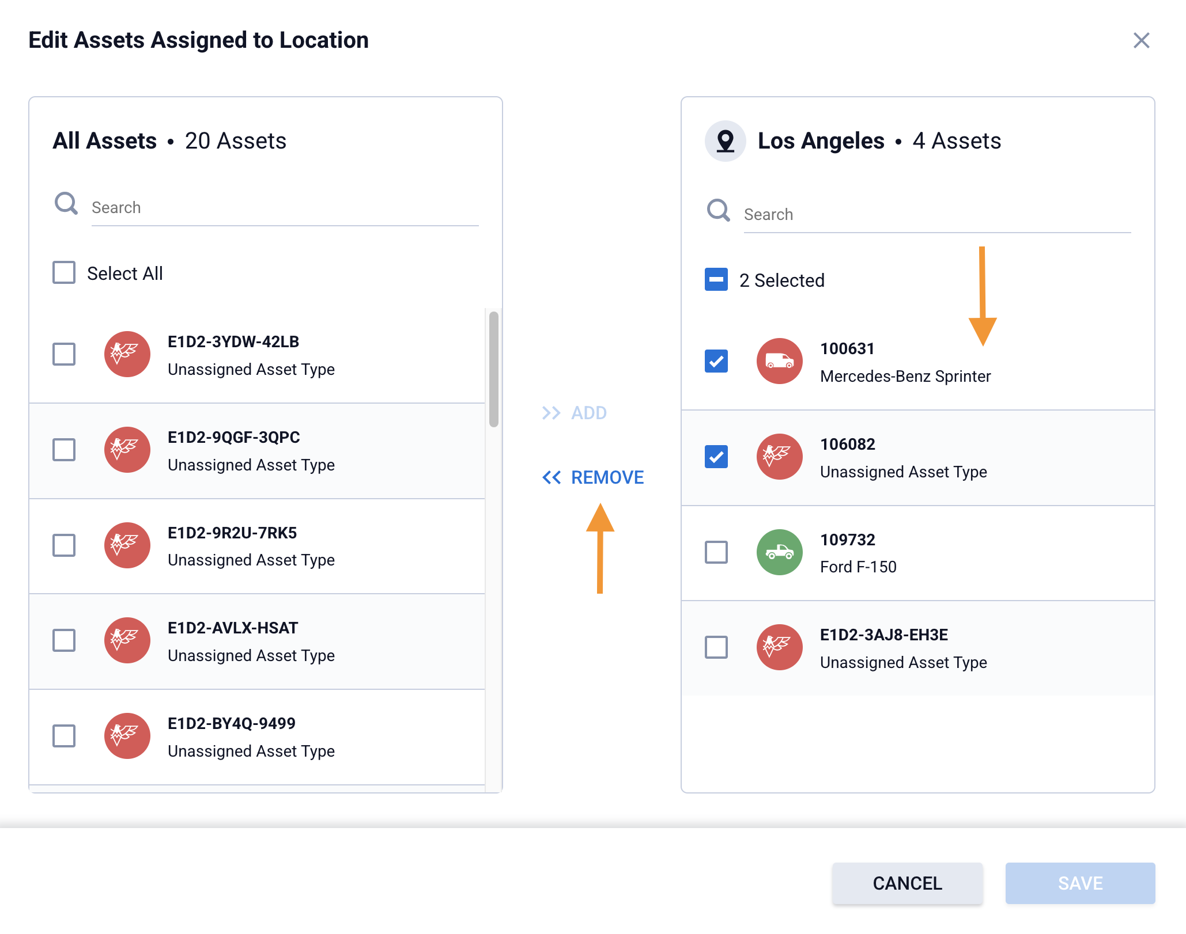Click the pickup truck icon for 109732
This screenshot has width=1186, height=934.
pos(779,552)
